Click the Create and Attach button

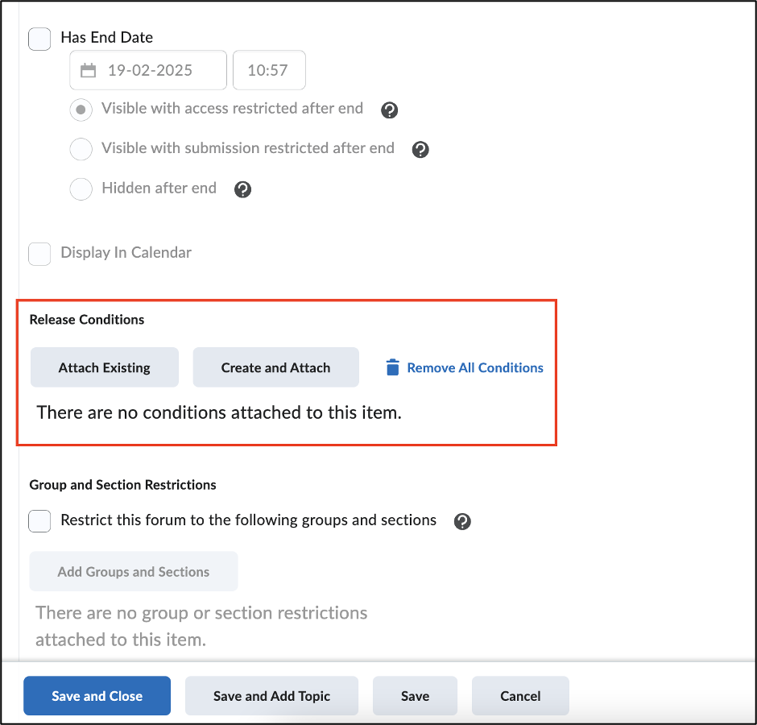pos(275,367)
